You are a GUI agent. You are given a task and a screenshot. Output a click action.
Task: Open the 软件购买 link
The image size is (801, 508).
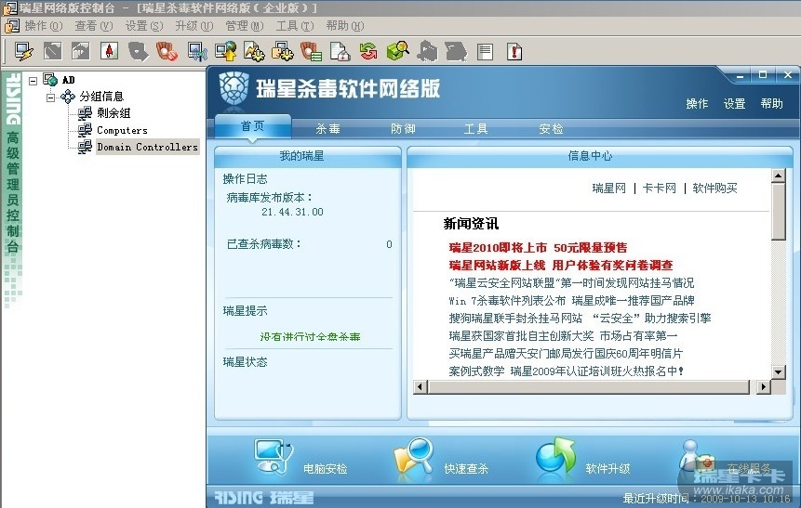(x=714, y=189)
